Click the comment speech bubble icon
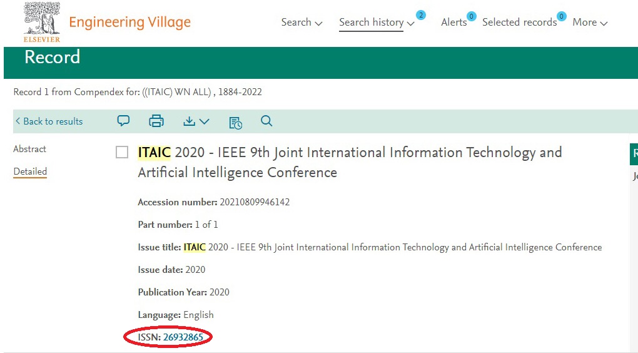The height and width of the screenshot is (353, 638). point(123,121)
